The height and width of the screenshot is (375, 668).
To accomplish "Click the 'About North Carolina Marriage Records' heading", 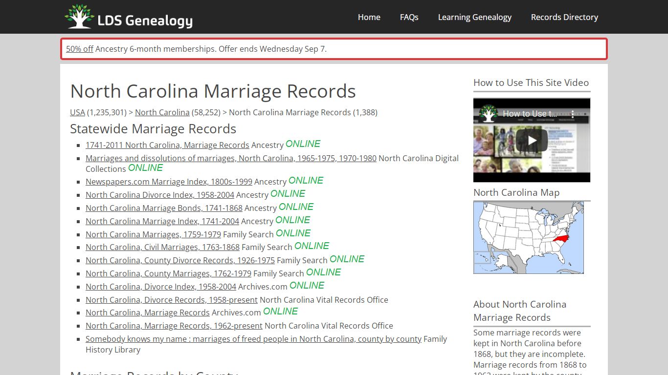I will 520,311.
